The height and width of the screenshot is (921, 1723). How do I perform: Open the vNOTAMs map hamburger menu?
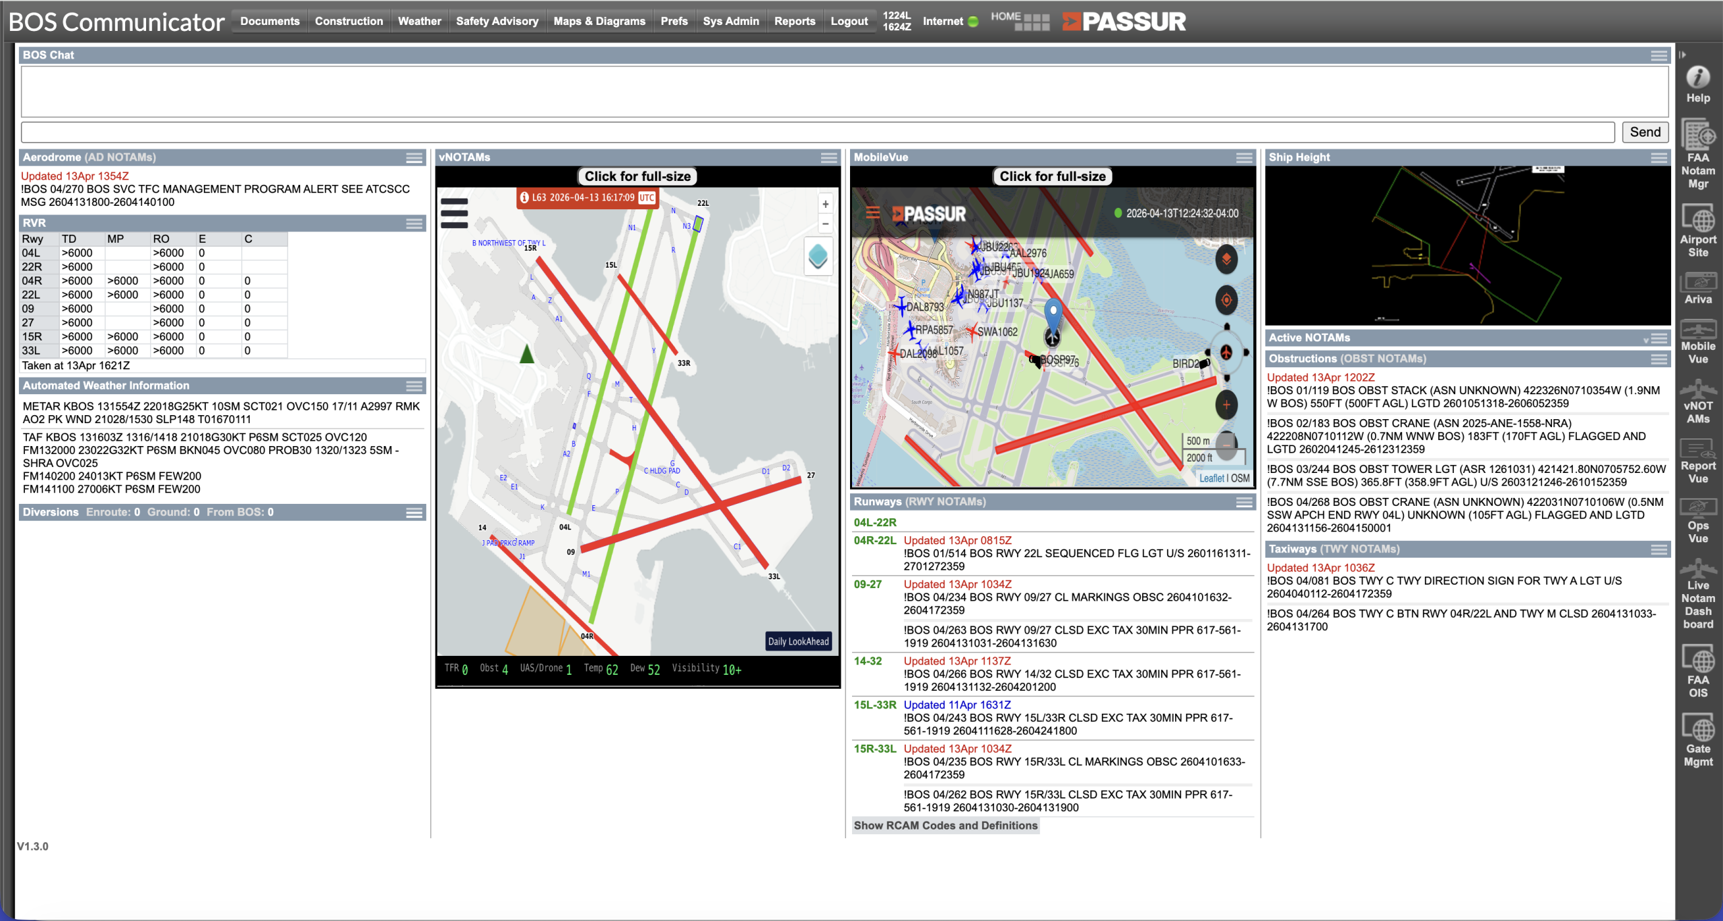point(454,213)
